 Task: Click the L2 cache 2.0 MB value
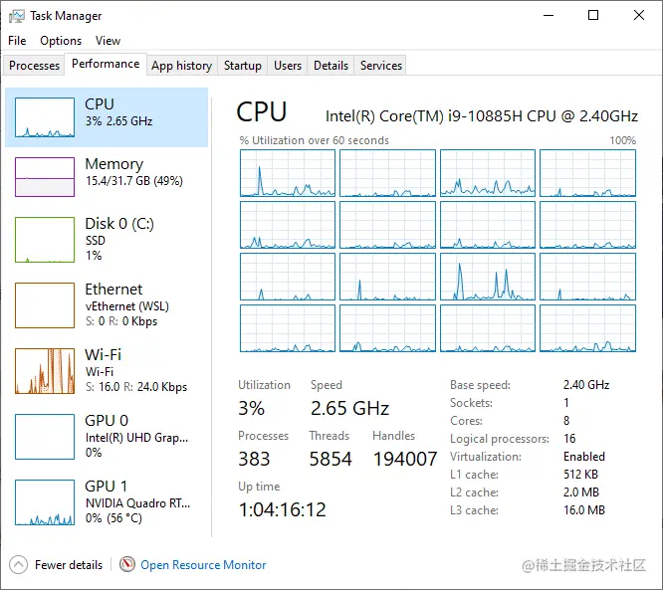[581, 492]
